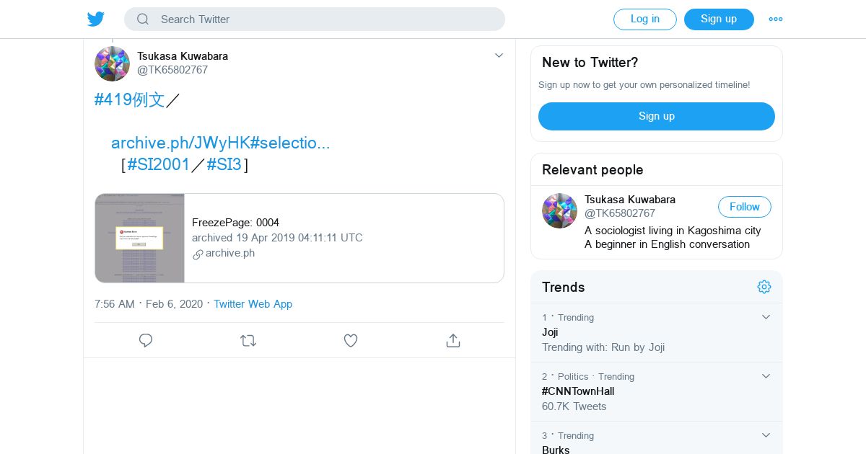Screen dimensions: 866x454
Task: Follow Tsukasa Kuwabara
Action: [x=744, y=207]
